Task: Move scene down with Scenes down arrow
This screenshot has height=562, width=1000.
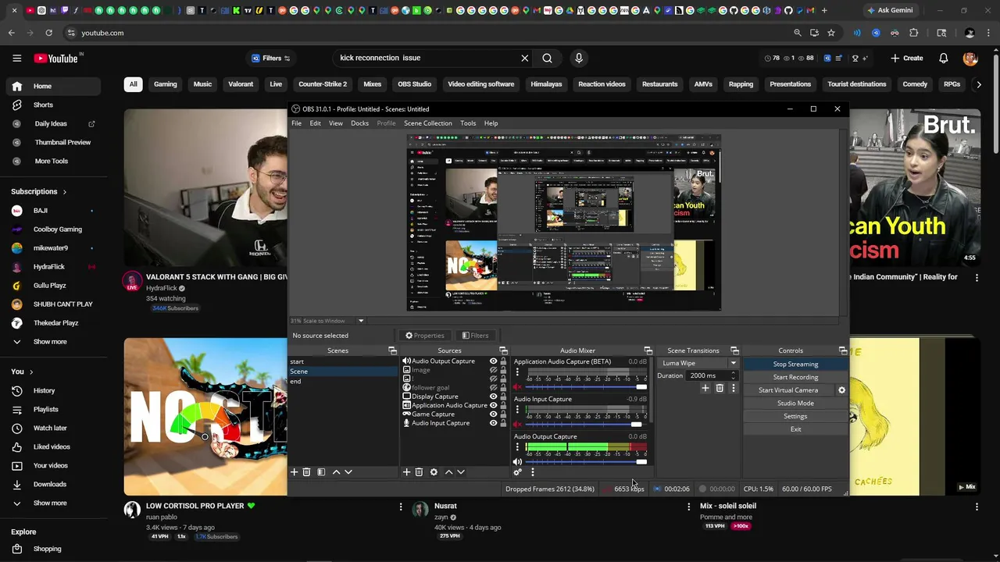Action: pyautogui.click(x=348, y=472)
